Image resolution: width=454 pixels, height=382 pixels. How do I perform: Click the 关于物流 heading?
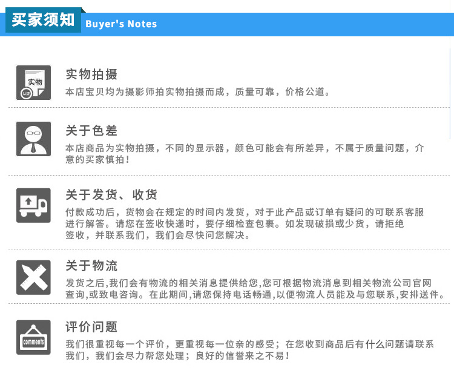[91, 266]
